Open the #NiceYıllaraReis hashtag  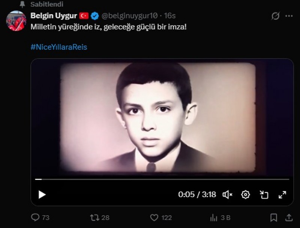click(x=58, y=47)
